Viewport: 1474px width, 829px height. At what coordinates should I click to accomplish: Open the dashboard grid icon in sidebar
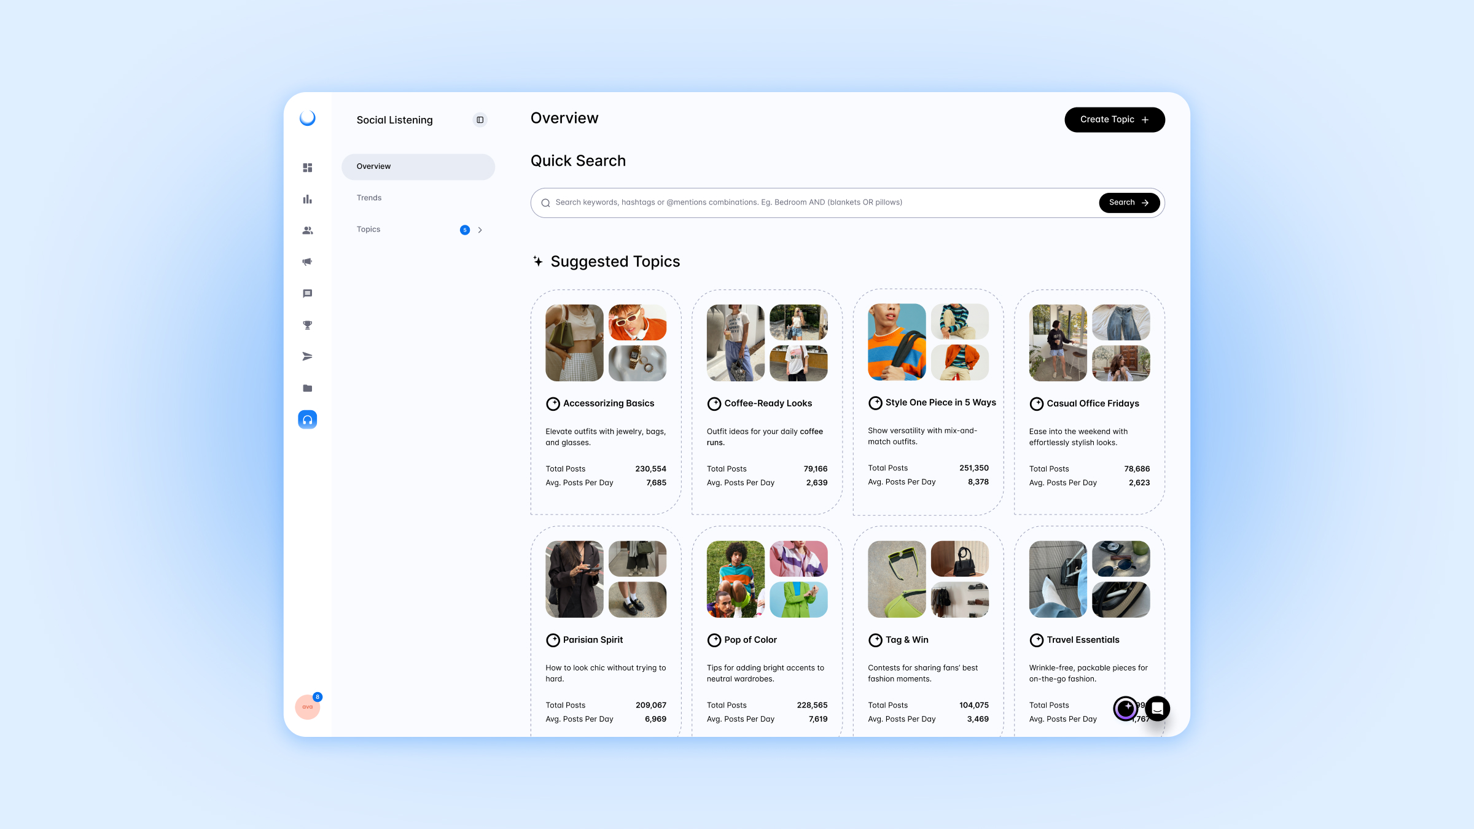[x=308, y=168]
